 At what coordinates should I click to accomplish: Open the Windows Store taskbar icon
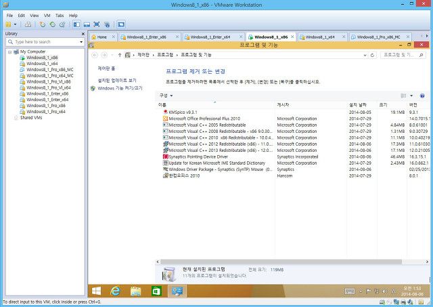(156, 291)
